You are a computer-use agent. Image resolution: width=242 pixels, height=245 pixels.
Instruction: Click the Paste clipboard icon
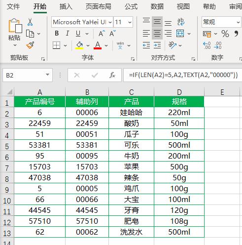[15, 26]
